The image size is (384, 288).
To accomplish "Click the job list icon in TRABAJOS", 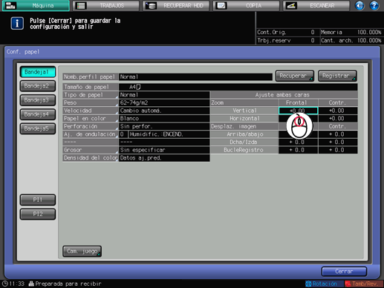I will coord(81,5).
